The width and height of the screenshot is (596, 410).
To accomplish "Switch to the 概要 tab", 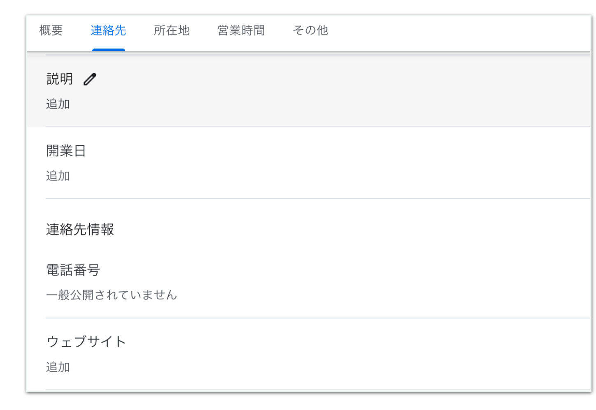I will coord(51,30).
